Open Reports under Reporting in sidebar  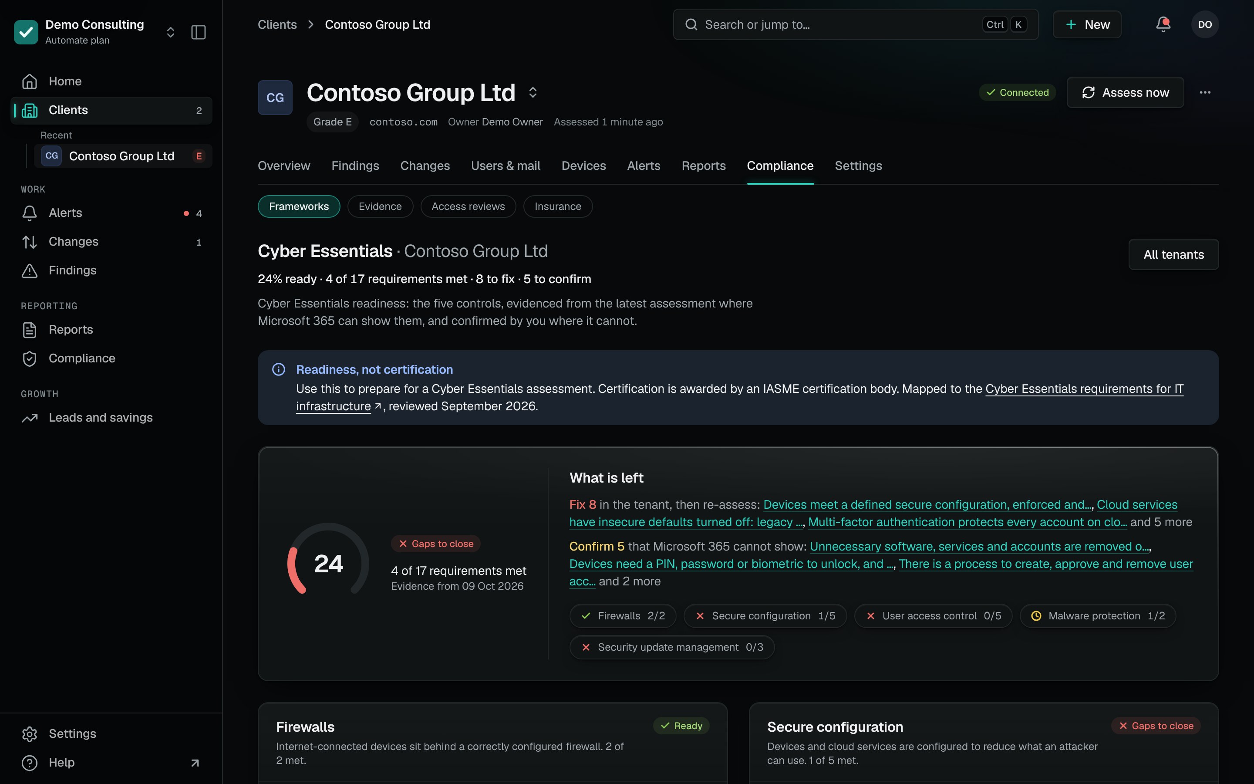coord(111,330)
